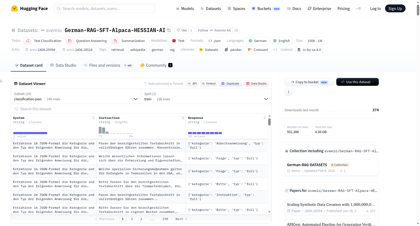420x226 pixels.
Task: Select the wikipedia tag
Action: click(x=138, y=50)
